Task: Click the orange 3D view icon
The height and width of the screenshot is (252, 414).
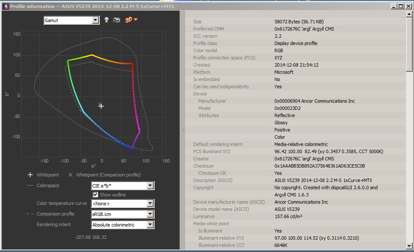Action: click(x=128, y=20)
